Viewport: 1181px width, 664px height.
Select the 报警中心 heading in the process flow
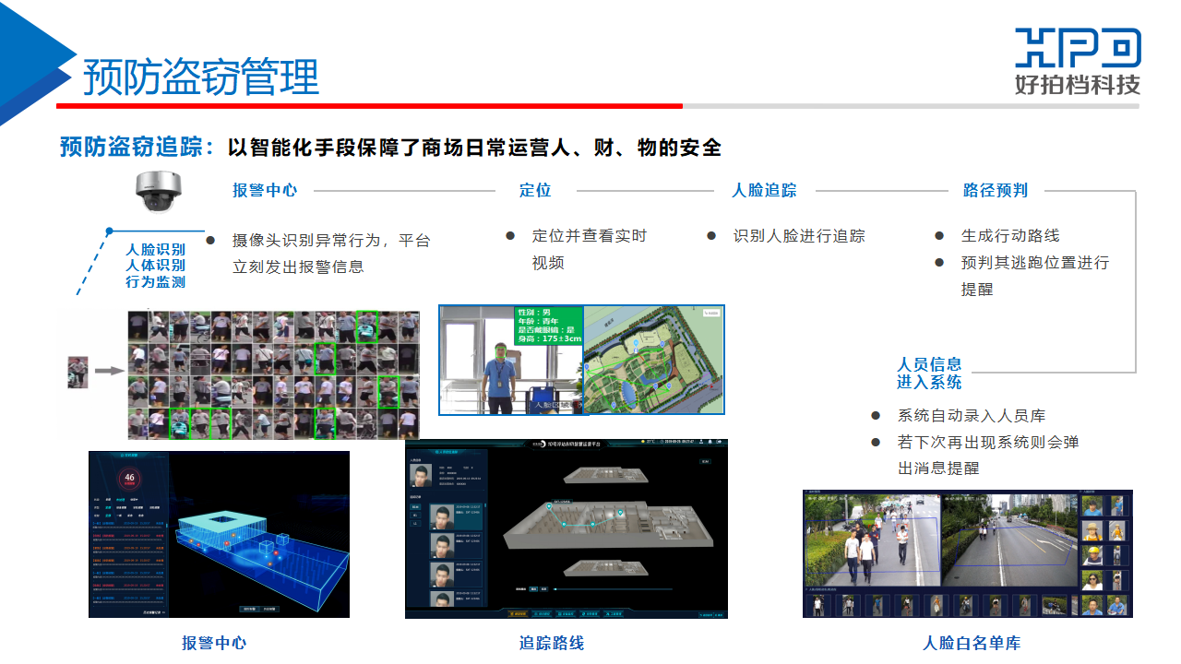tap(265, 191)
